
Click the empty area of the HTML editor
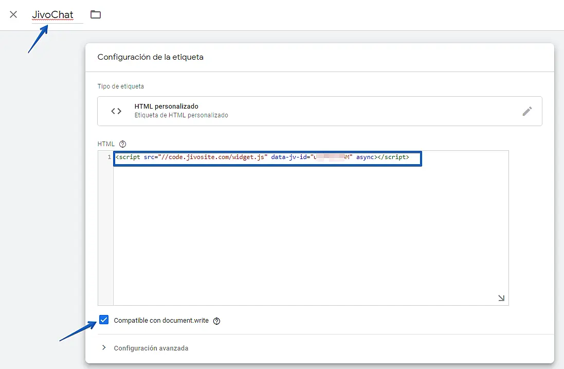(308, 232)
